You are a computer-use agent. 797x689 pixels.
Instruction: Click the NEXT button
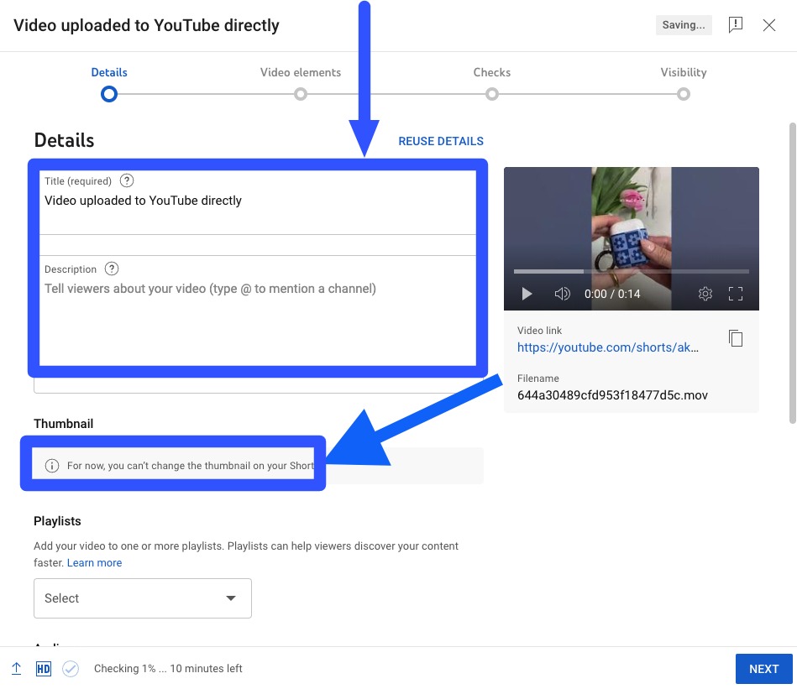(x=763, y=668)
